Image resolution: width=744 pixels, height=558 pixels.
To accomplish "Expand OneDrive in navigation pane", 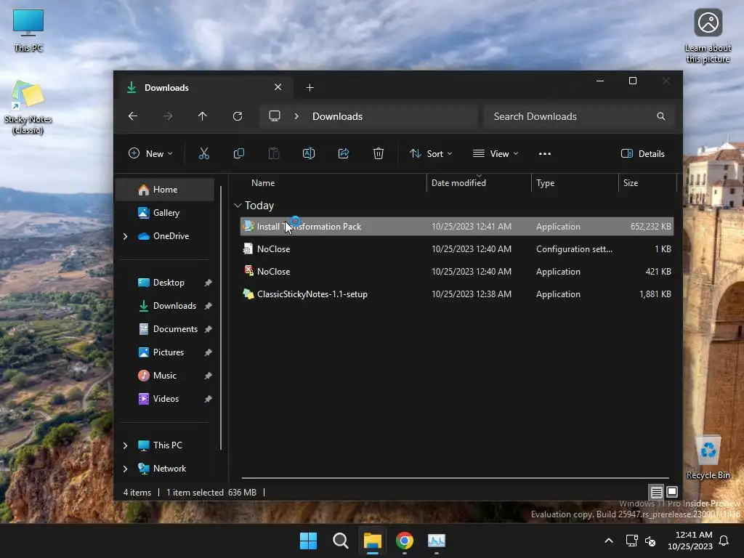I will (125, 236).
